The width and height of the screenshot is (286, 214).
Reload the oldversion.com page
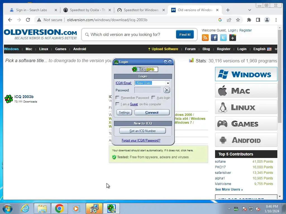[28, 20]
